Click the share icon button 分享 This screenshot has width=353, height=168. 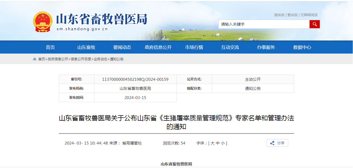pos(277,143)
